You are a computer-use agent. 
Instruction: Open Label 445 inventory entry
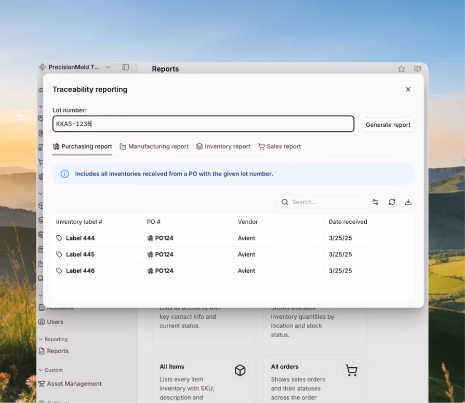pos(80,254)
